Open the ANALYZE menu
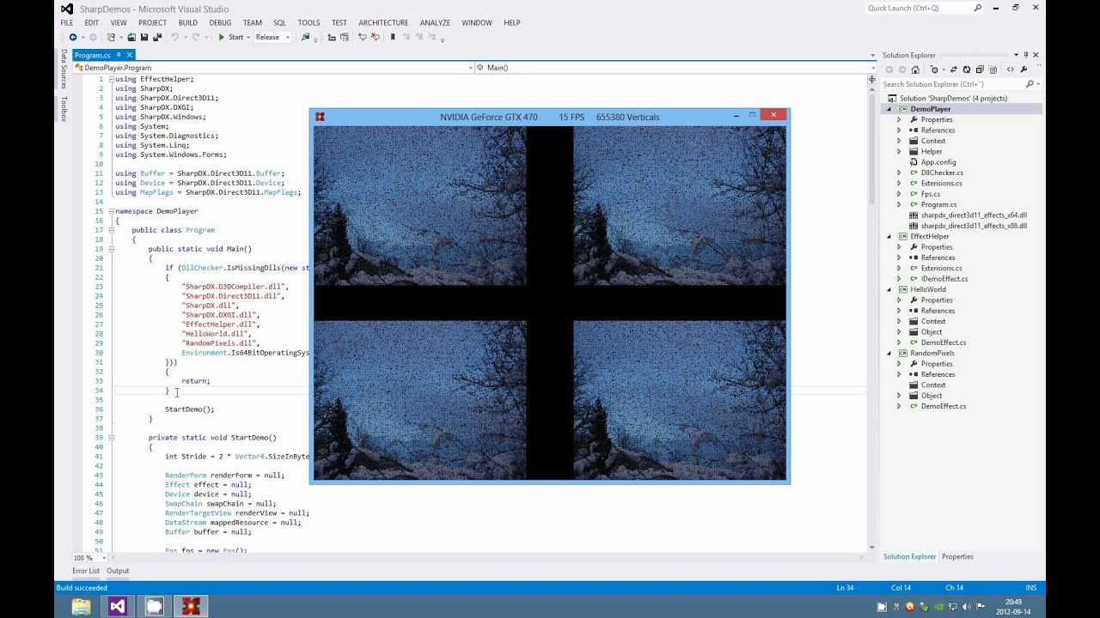 pyautogui.click(x=435, y=22)
